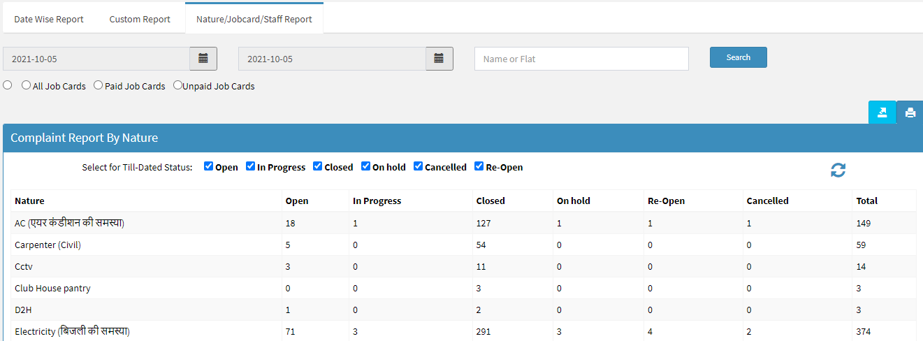Click the export report icon

pos(882,113)
